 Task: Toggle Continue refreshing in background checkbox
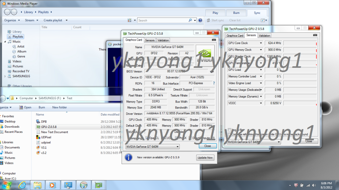point(229,134)
